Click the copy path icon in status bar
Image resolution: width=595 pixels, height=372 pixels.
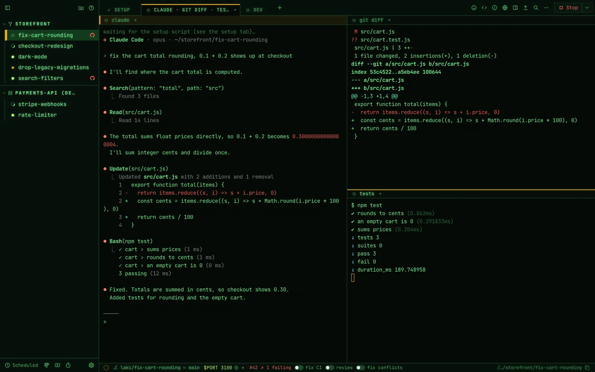(x=587, y=368)
